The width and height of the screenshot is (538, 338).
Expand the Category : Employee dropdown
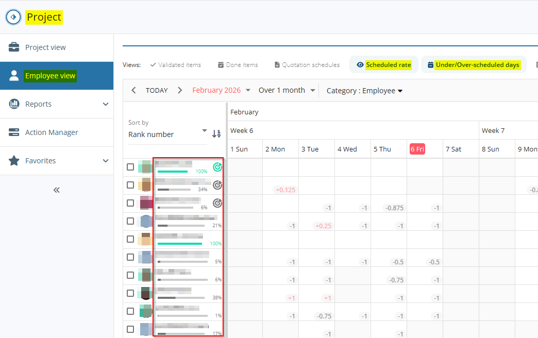coord(364,91)
